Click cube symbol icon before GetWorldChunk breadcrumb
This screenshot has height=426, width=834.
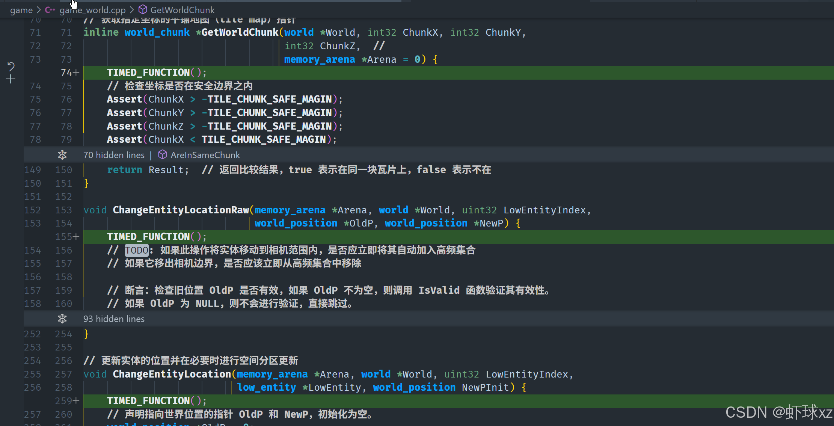tap(143, 10)
